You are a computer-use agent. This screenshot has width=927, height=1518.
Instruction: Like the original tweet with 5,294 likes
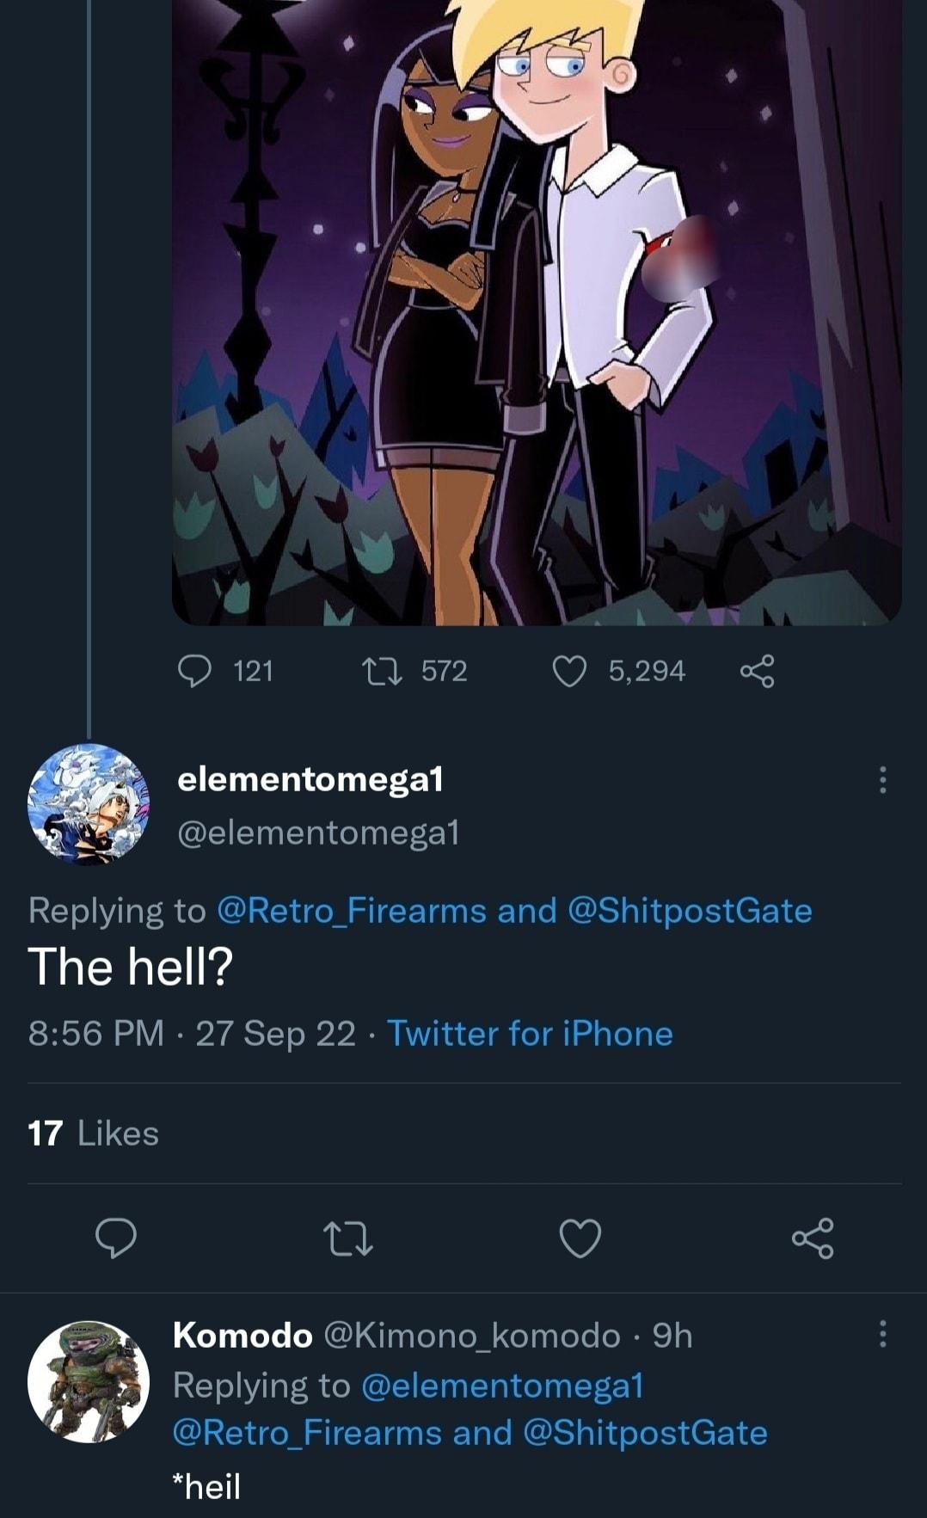568,672
